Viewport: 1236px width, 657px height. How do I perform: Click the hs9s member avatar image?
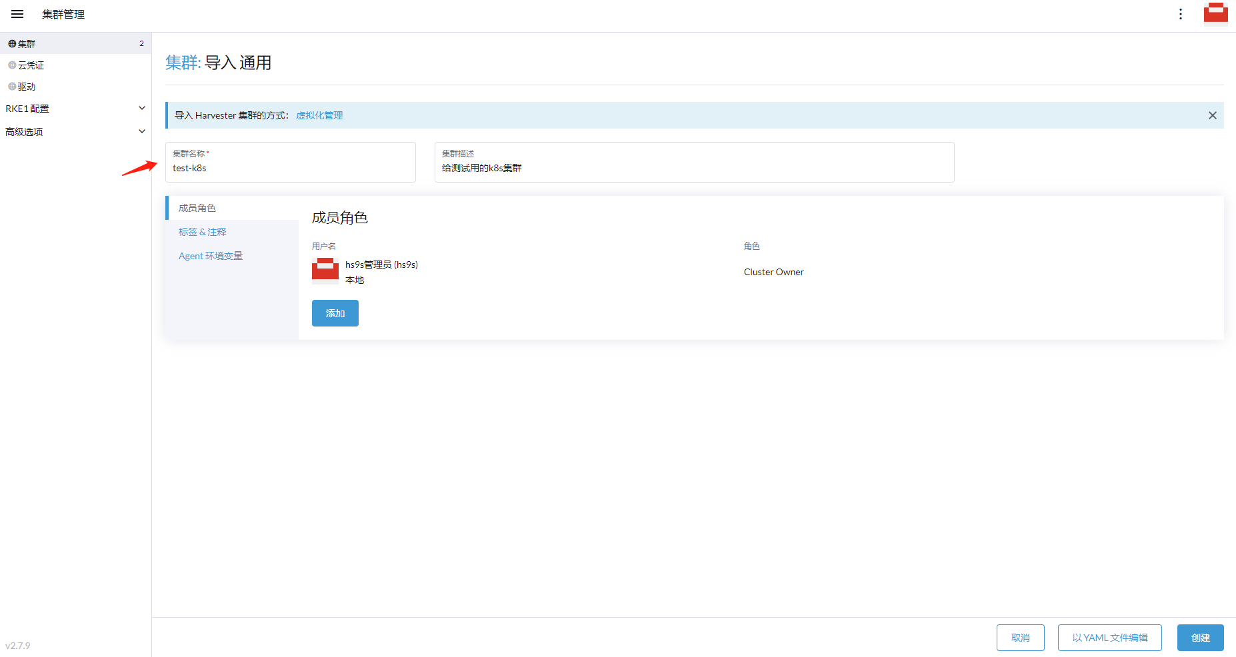click(325, 271)
